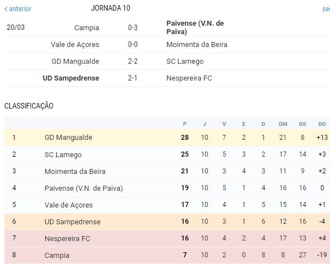Select the UD Sampedrense 2-1 match score
The height and width of the screenshot is (264, 330).
(x=132, y=78)
